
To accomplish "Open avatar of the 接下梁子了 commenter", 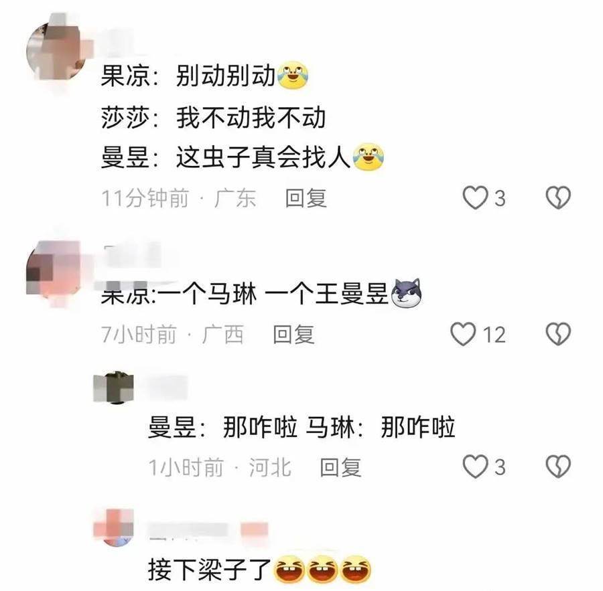I will pyautogui.click(x=114, y=527).
